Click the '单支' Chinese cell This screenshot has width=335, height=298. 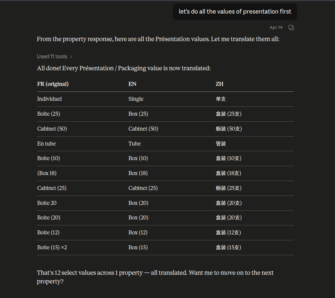(221, 99)
